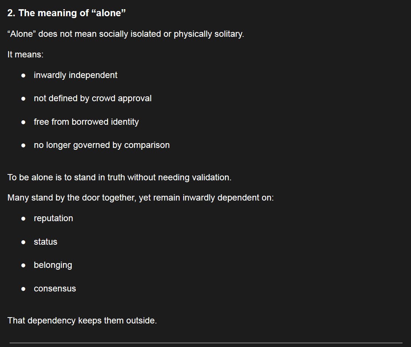The height and width of the screenshot is (347, 411).
Task: Click the "consensus" list item
Action: [55, 288]
